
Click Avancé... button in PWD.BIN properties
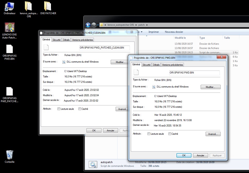pyautogui.click(x=213, y=134)
